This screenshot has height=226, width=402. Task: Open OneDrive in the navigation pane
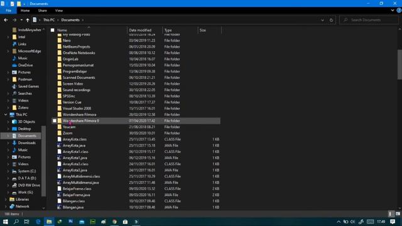coord(25,65)
